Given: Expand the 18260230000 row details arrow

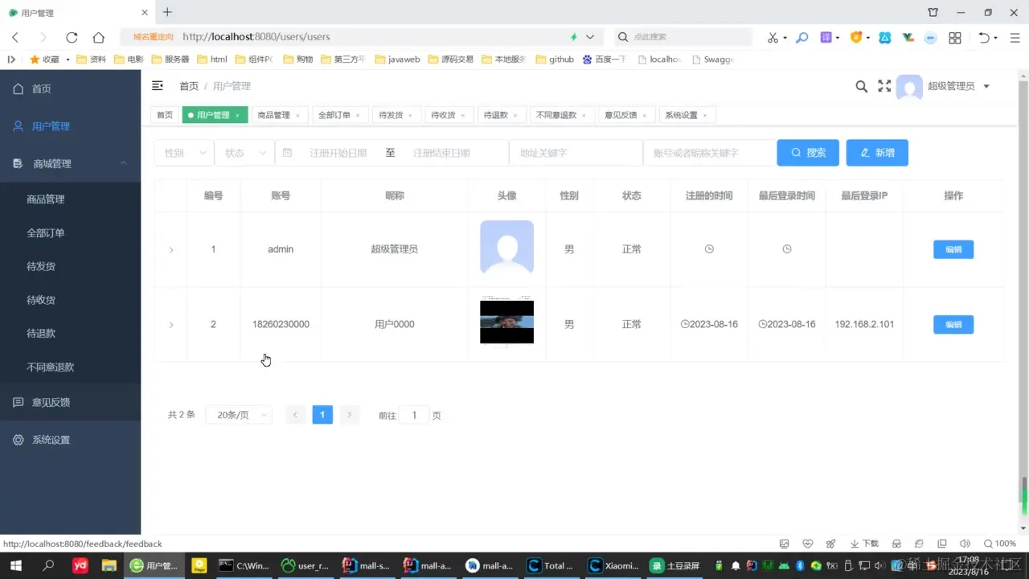Looking at the screenshot, I should tap(171, 325).
